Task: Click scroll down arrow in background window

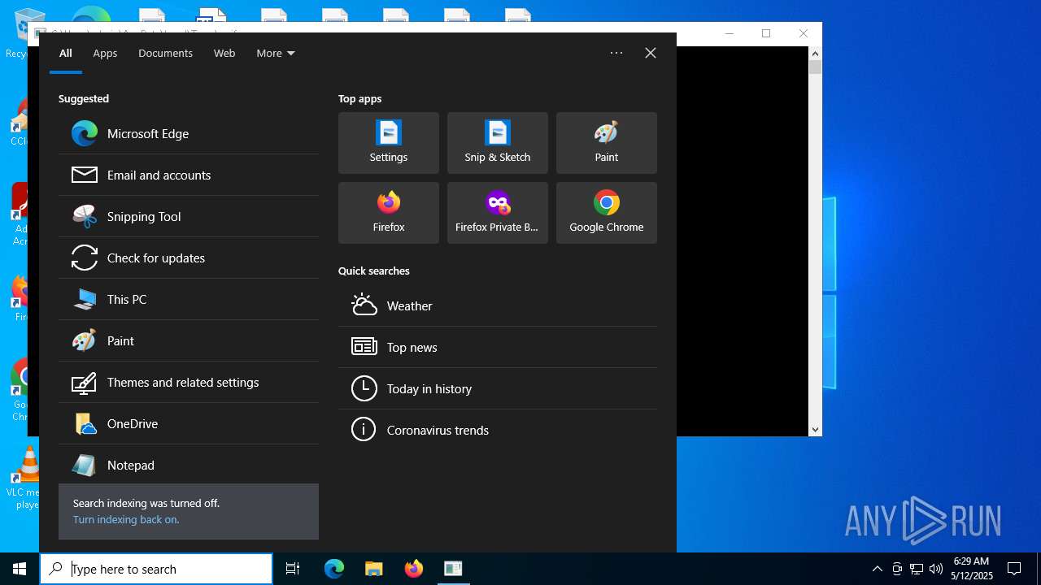Action: coord(815,429)
